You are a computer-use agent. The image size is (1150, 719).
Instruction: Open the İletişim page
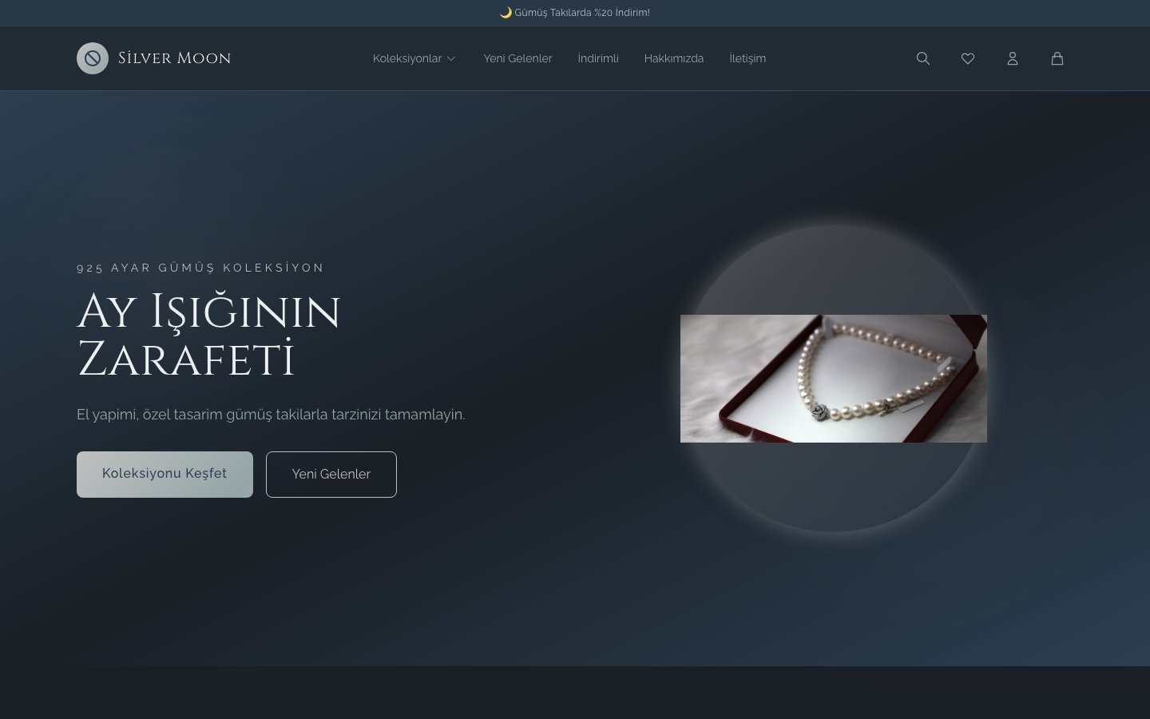[747, 58]
